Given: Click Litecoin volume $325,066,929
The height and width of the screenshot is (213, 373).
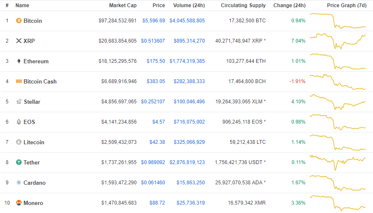Looking at the screenshot, I should (189, 142).
